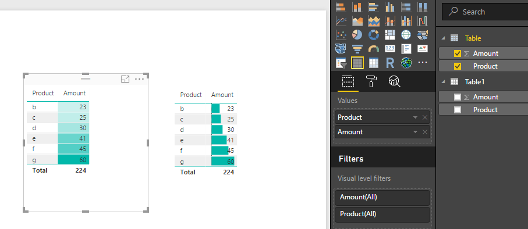Sort by Product header in selected table
528x229 pixels.
(x=43, y=93)
